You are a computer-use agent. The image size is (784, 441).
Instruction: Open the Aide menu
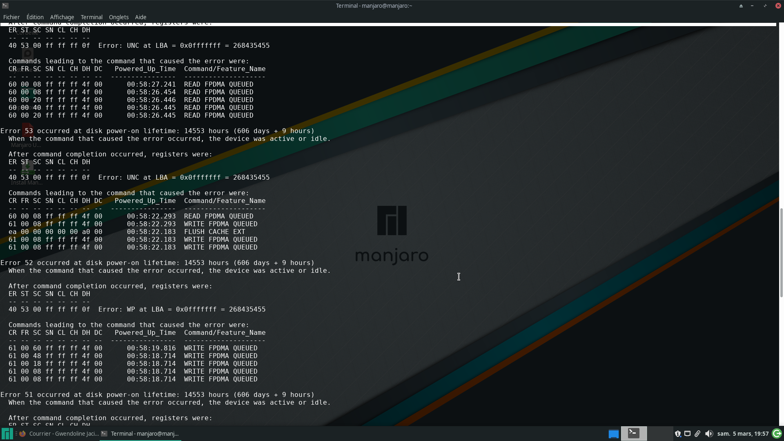pyautogui.click(x=140, y=17)
